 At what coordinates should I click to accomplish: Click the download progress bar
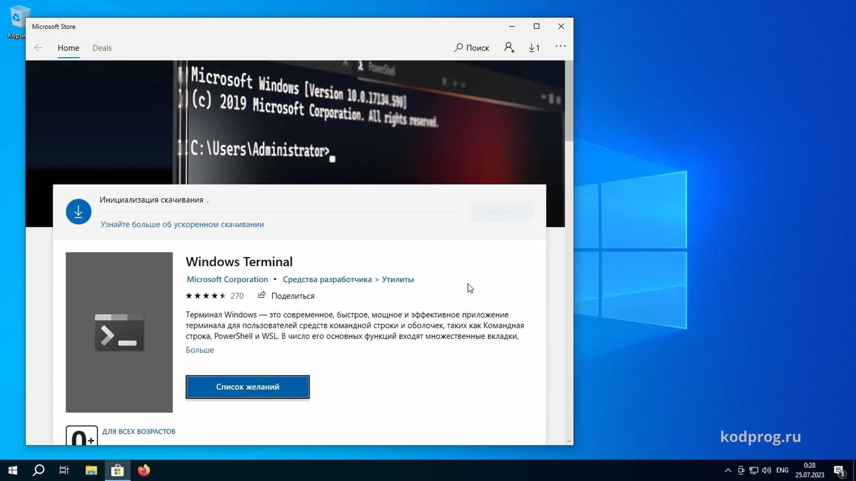281,212
